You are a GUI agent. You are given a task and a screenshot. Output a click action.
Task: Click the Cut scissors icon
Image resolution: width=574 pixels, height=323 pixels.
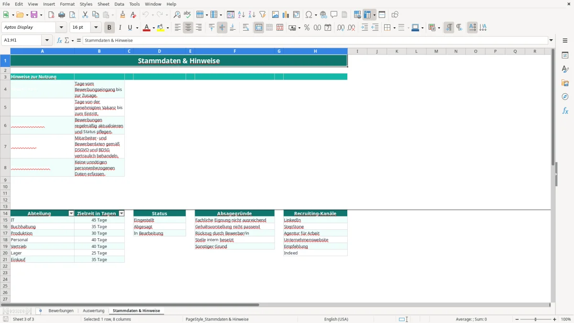coord(85,15)
